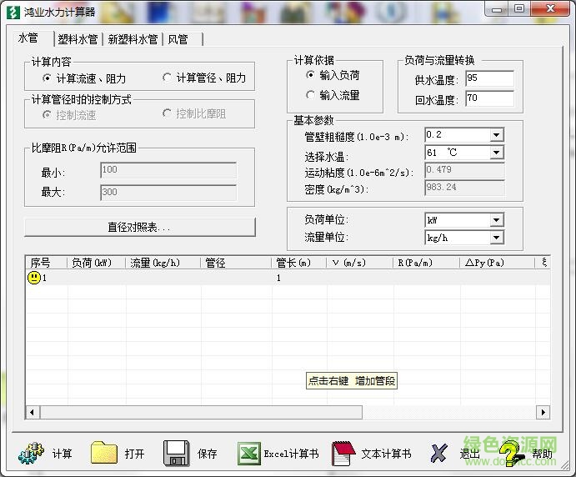
Task: Export the Excel计算书 report icon
Action: tap(250, 453)
